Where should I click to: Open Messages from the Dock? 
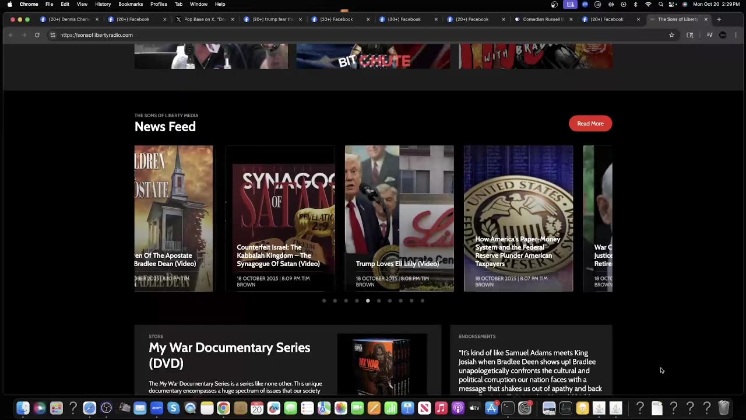click(x=290, y=408)
